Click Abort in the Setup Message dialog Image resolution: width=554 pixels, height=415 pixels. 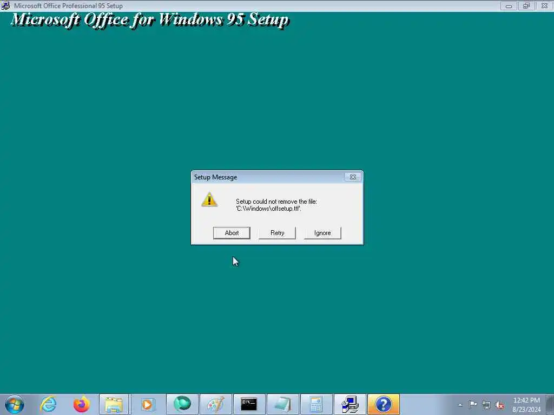232,233
